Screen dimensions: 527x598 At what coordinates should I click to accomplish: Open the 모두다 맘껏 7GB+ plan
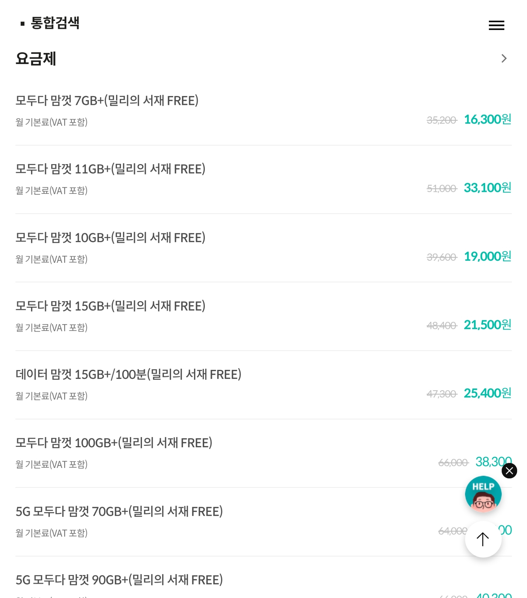click(x=107, y=101)
